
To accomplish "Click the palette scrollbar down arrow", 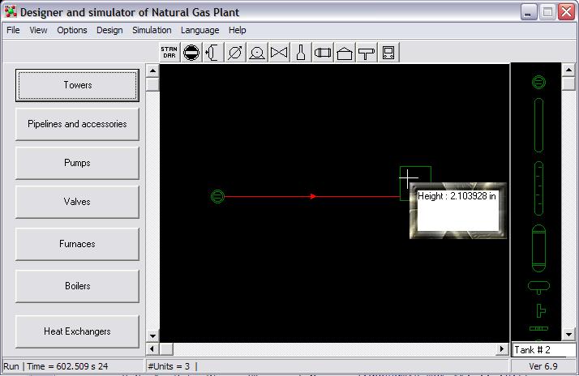I will coord(568,335).
